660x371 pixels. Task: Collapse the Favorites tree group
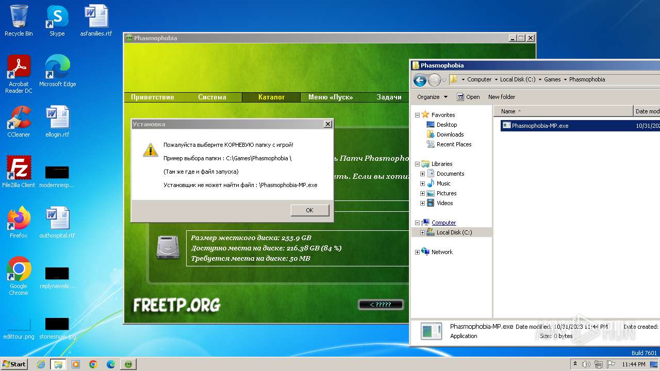pyautogui.click(x=417, y=115)
